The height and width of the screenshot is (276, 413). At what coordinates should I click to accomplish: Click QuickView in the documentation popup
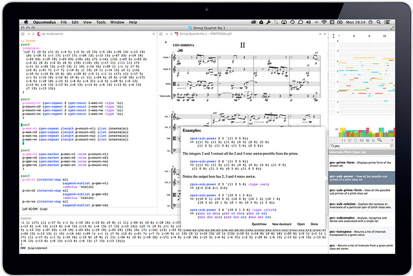coord(259,224)
